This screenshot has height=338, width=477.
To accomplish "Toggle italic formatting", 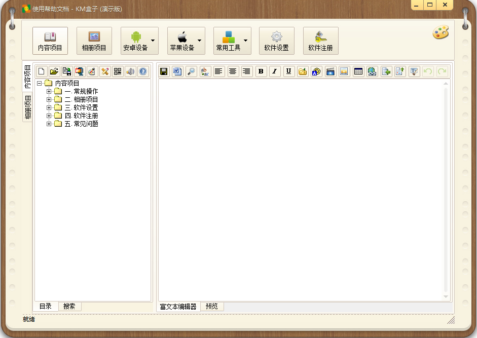I will [274, 71].
